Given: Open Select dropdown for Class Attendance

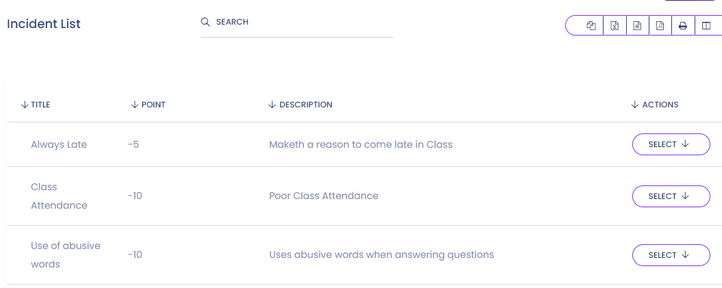Looking at the screenshot, I should pyautogui.click(x=671, y=196).
